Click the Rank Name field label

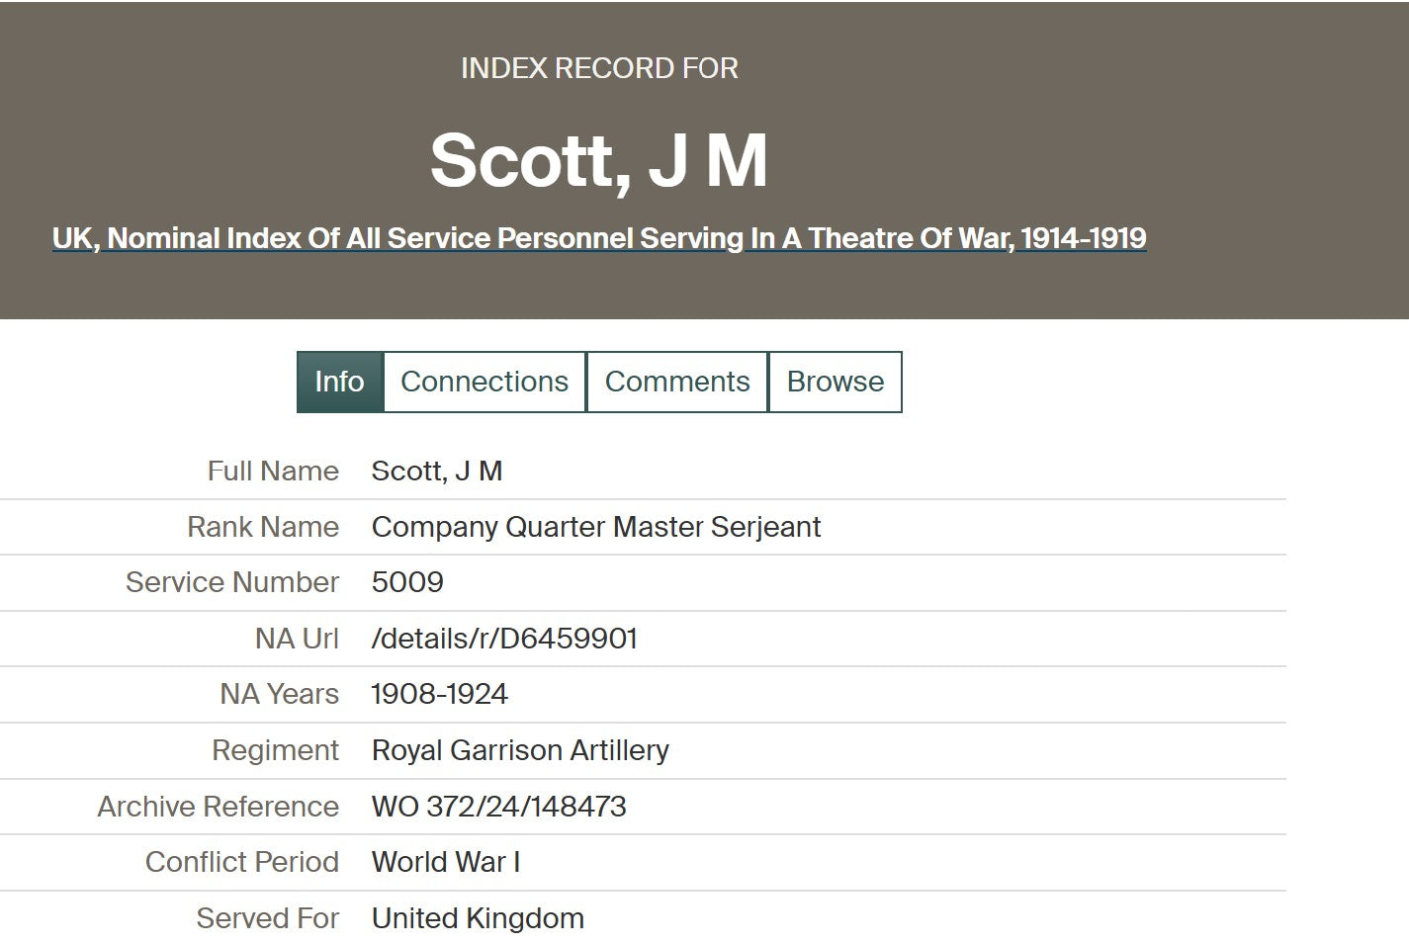[263, 527]
